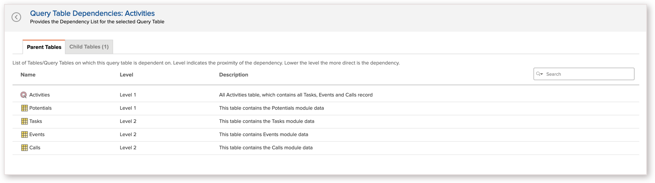Switch to the Child Tables (1) tab
Image resolution: width=655 pixels, height=183 pixels.
(89, 47)
